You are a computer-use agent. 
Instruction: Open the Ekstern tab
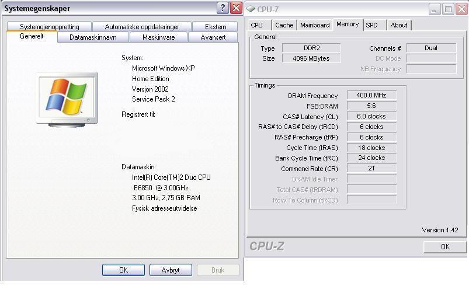(x=216, y=27)
